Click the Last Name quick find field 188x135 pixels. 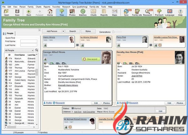[x=29, y=45]
